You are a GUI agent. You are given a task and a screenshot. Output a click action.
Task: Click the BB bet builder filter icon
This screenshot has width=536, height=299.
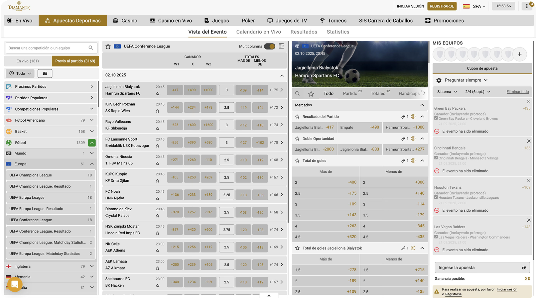pyautogui.click(x=45, y=73)
